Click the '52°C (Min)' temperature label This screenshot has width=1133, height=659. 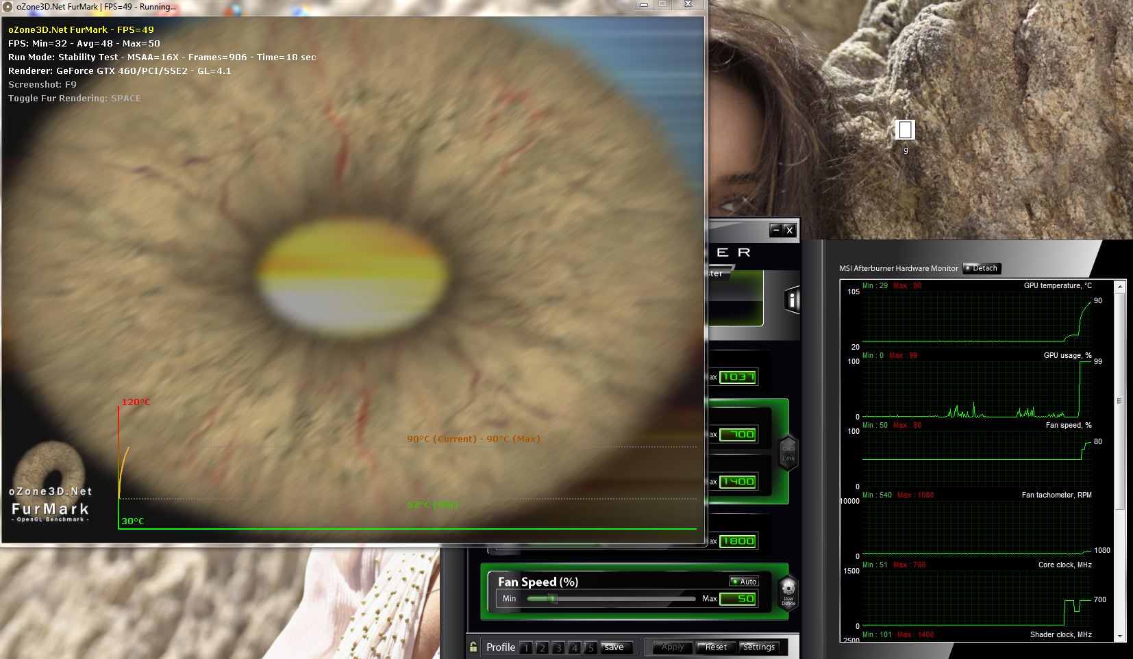coord(432,504)
